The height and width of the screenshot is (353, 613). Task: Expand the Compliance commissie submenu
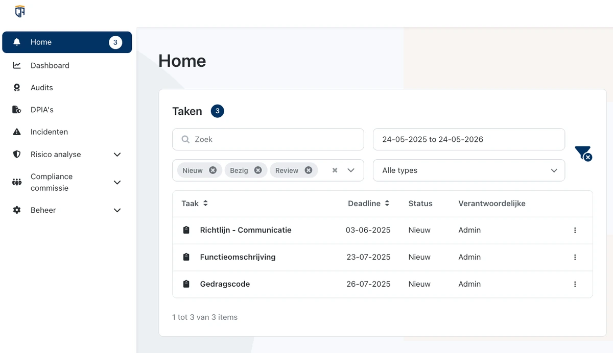(117, 182)
